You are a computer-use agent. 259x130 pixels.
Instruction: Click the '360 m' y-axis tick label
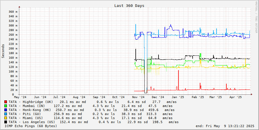point(13,12)
